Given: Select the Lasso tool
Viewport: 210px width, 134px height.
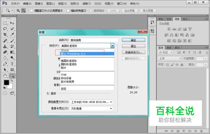Looking at the screenshot, I should [x=5, y=29].
